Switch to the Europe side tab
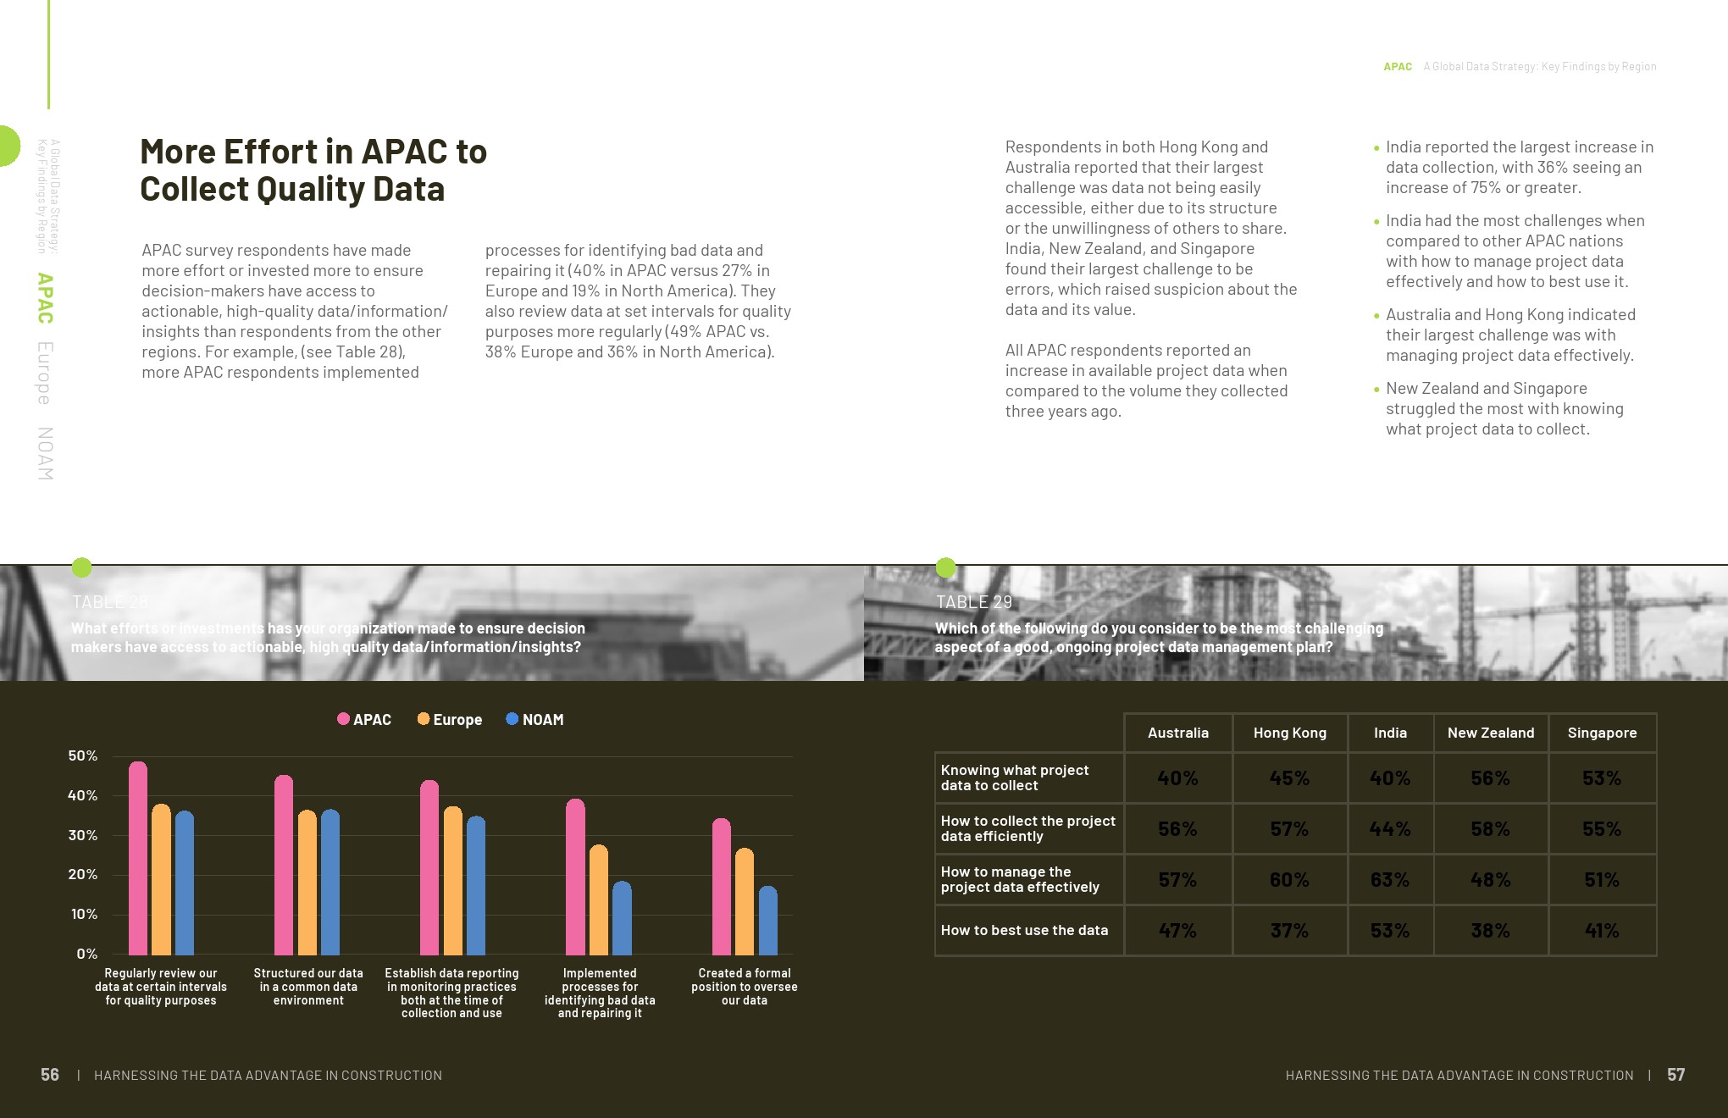This screenshot has height=1118, width=1728. click(x=45, y=373)
